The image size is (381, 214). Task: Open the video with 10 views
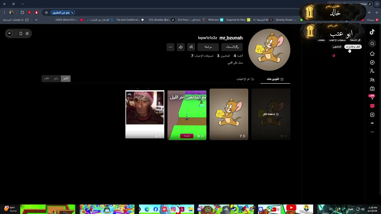(271, 114)
